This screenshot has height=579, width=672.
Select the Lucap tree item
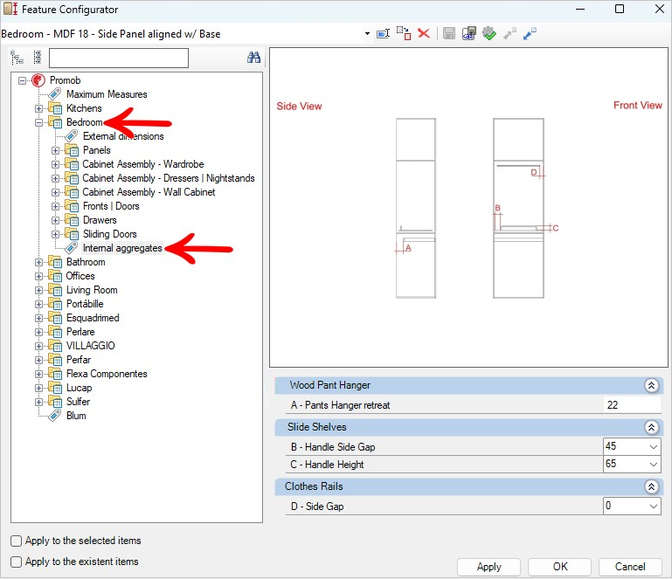(80, 388)
